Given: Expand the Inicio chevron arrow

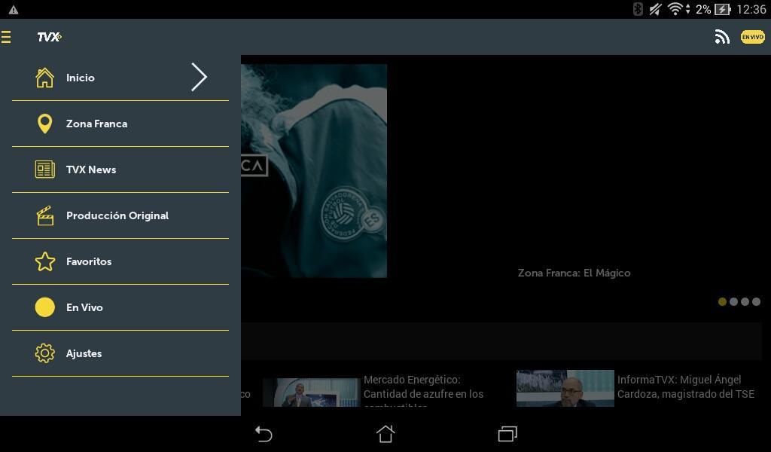Looking at the screenshot, I should coord(199,78).
